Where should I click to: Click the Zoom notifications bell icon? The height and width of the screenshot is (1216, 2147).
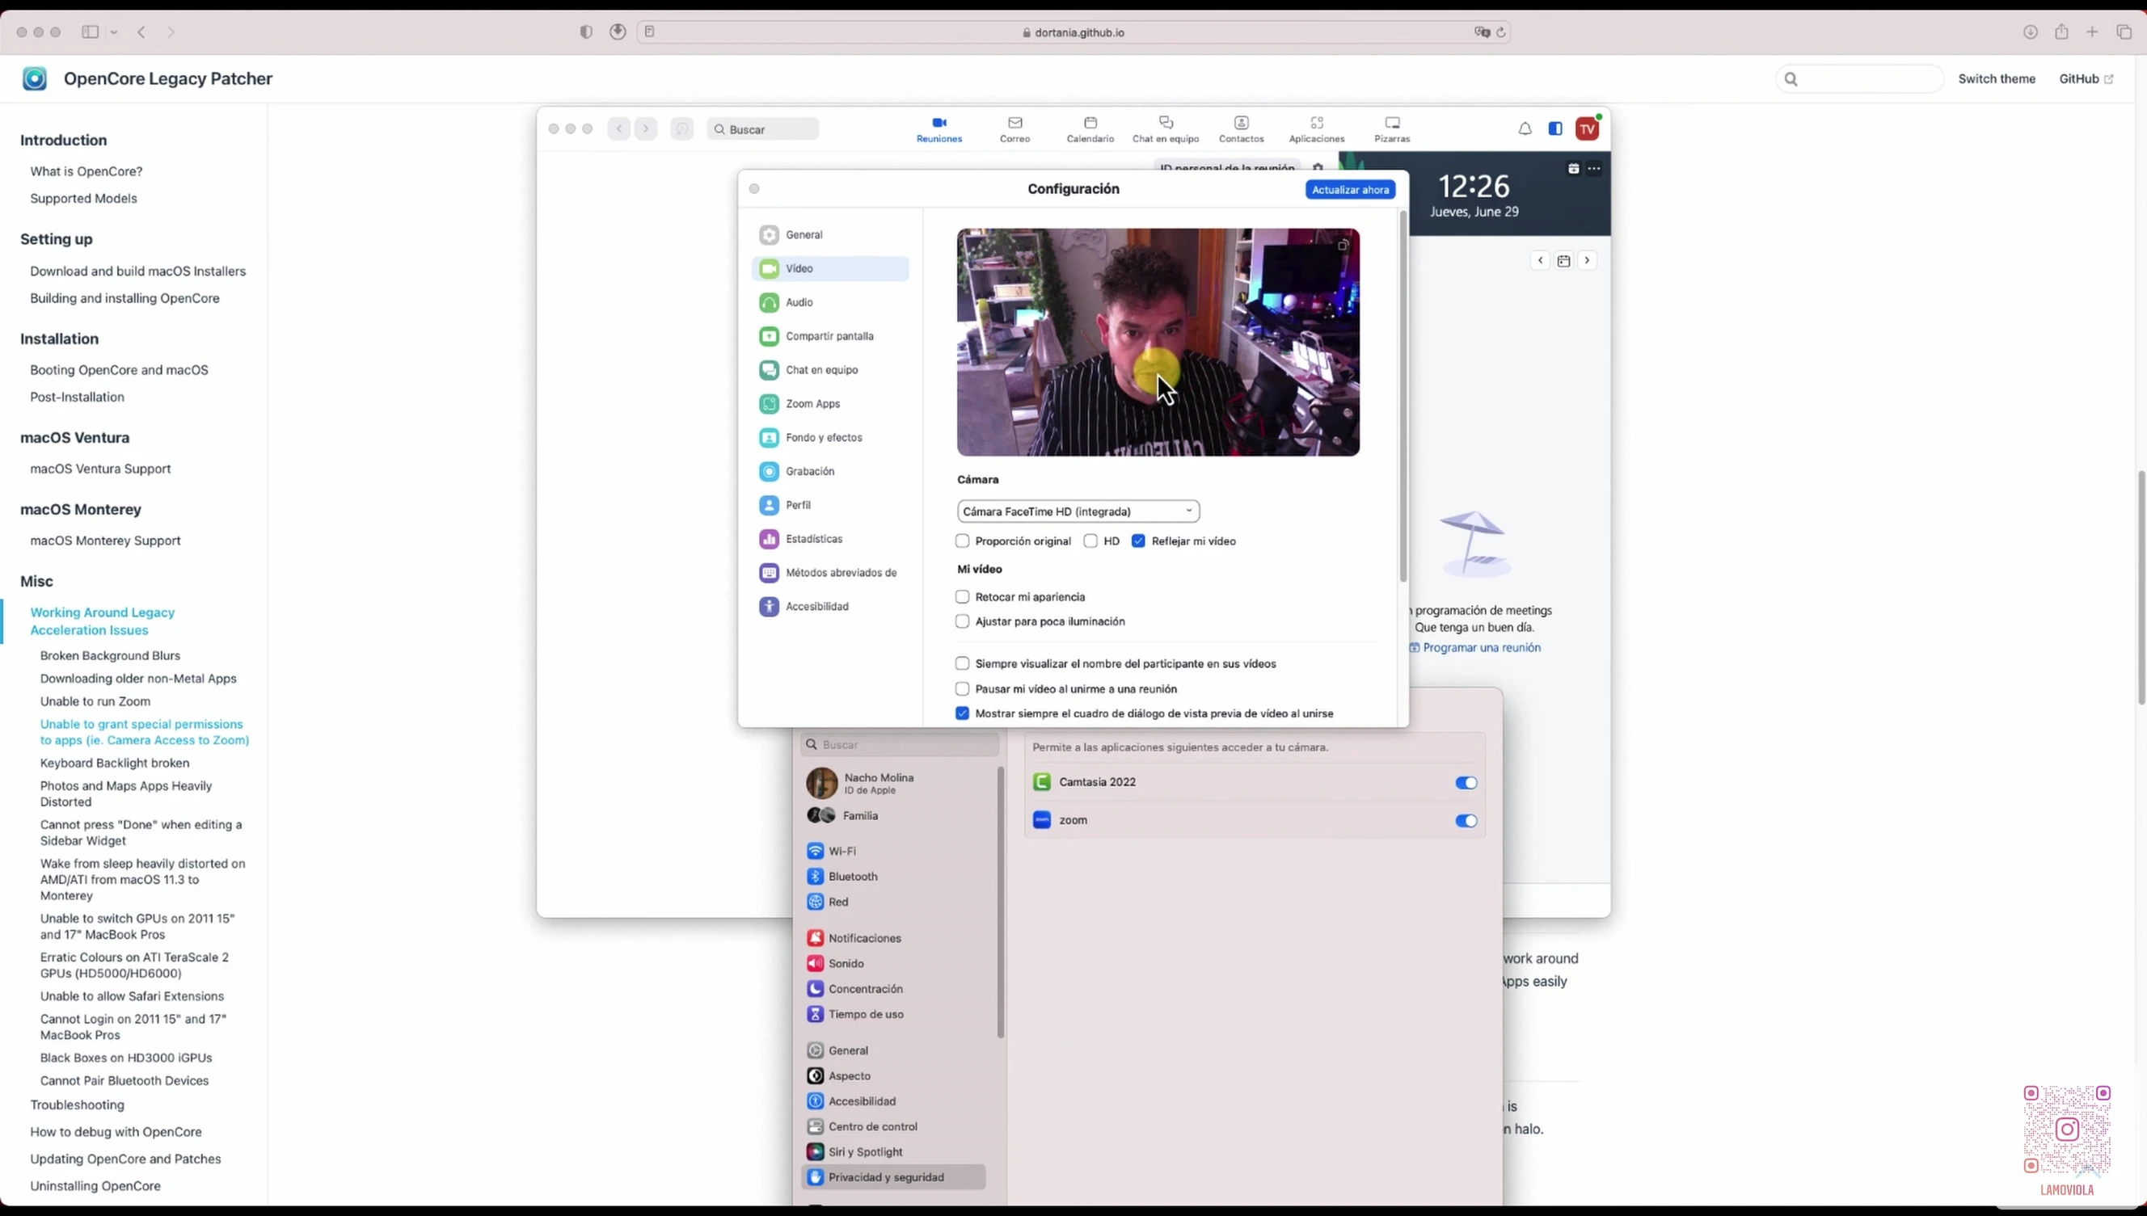[1525, 128]
